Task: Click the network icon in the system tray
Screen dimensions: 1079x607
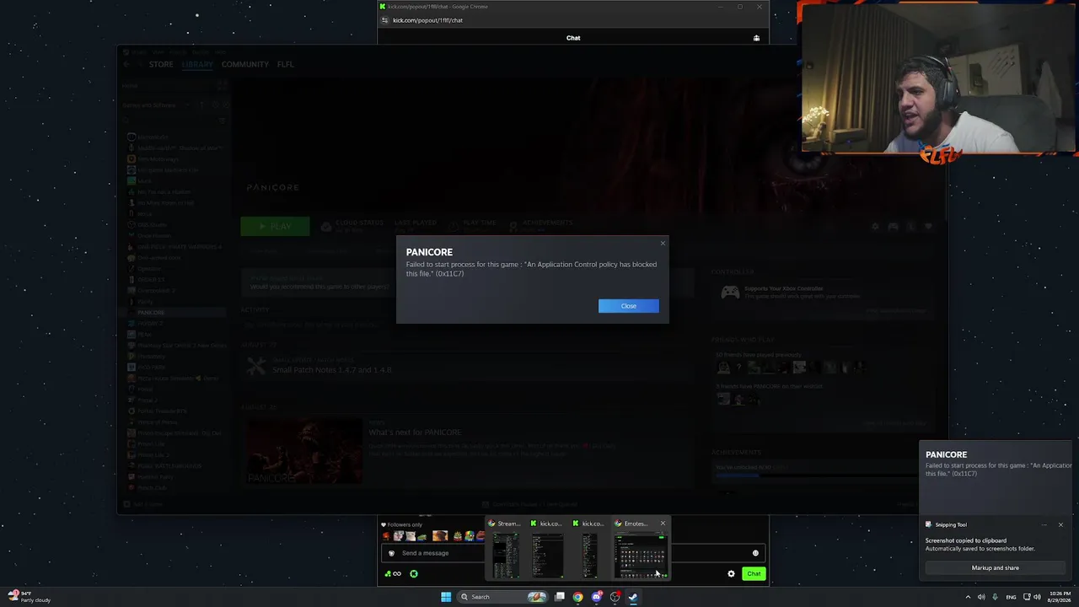Action: (1027, 597)
